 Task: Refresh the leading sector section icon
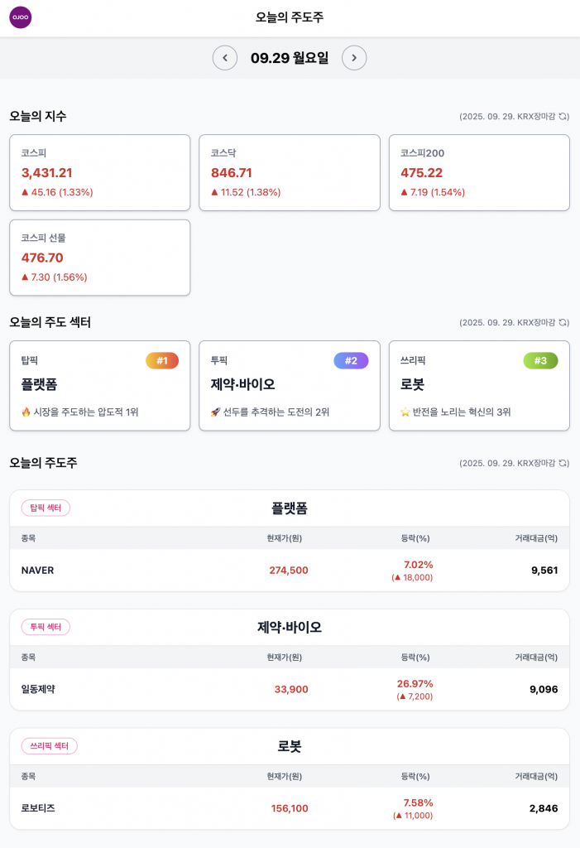click(x=564, y=323)
